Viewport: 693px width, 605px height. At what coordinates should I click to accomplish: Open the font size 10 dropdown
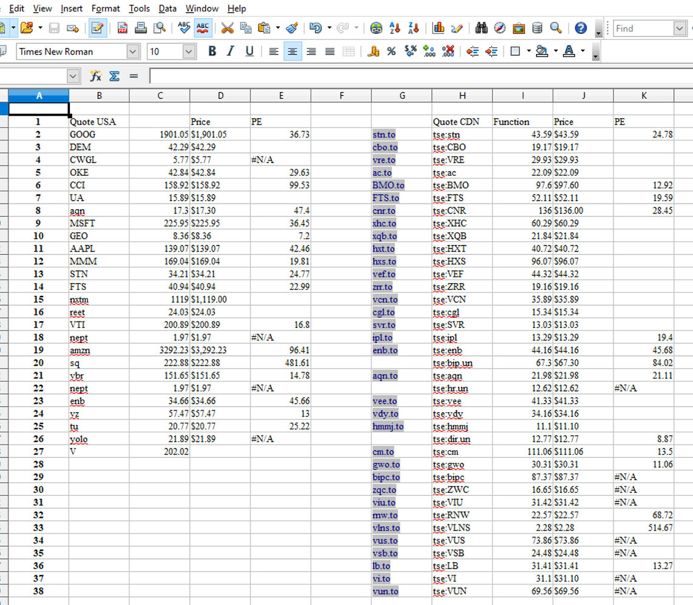(188, 52)
